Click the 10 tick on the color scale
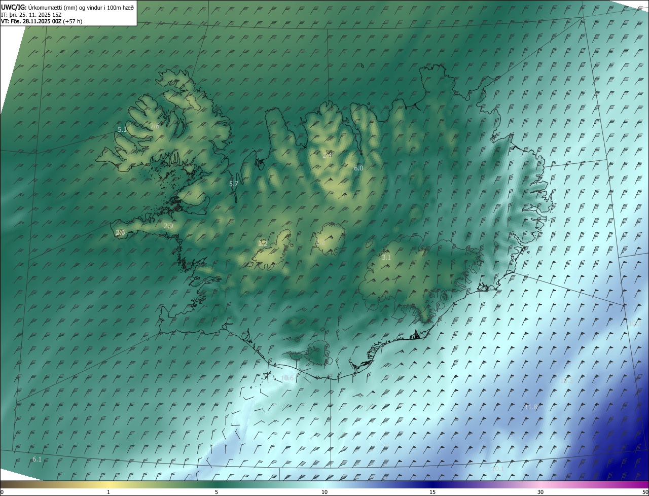 click(x=324, y=492)
